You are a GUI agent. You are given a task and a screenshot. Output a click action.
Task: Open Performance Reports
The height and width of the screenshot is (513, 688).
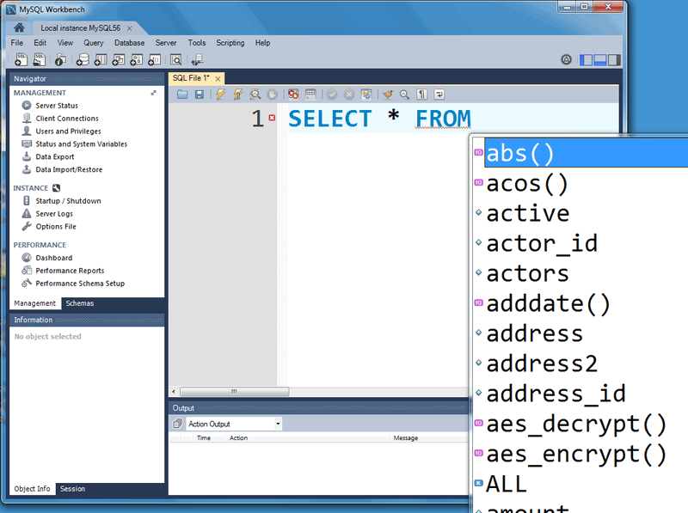(x=70, y=271)
